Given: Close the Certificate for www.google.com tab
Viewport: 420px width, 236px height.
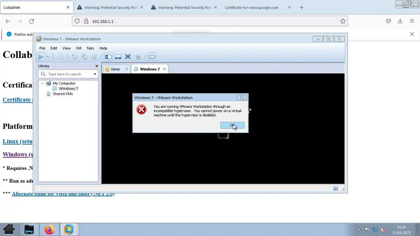Looking at the screenshot, I should point(289,8).
